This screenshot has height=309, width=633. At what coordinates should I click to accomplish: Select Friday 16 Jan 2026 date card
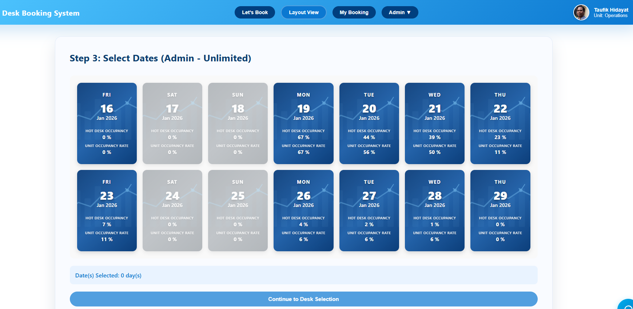point(107,123)
